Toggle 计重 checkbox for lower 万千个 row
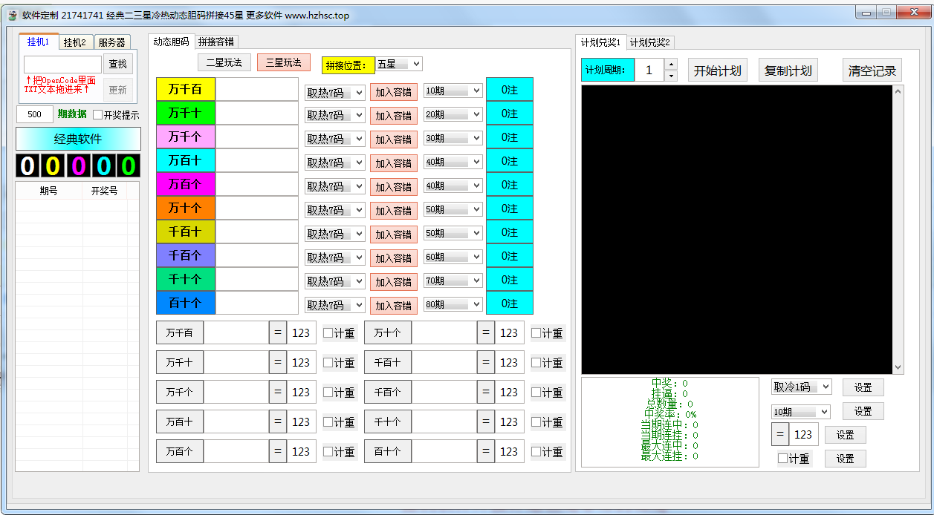 (328, 393)
